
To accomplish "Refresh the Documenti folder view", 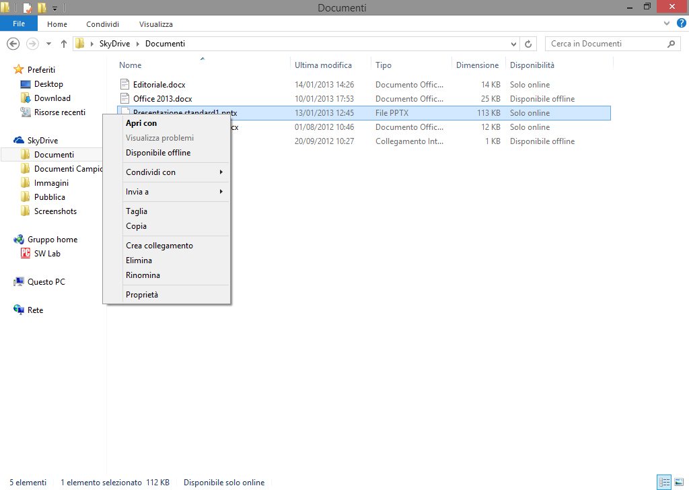I will pyautogui.click(x=529, y=44).
